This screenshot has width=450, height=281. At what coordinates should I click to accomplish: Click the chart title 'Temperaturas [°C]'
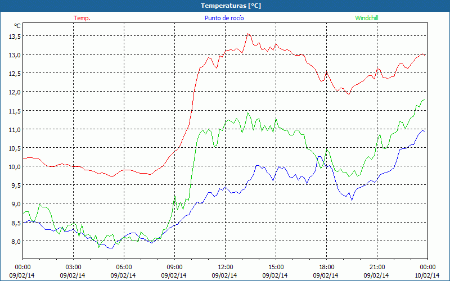[231, 6]
